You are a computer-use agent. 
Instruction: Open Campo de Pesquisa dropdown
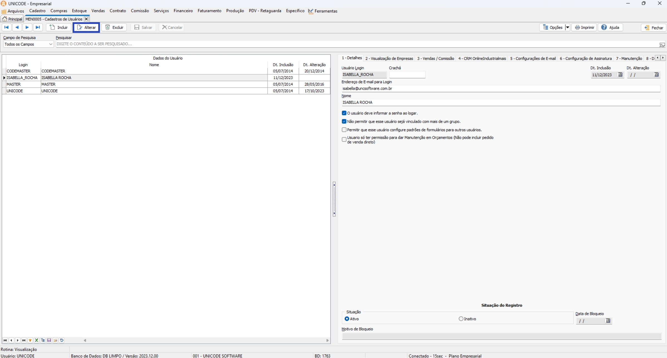[50, 44]
